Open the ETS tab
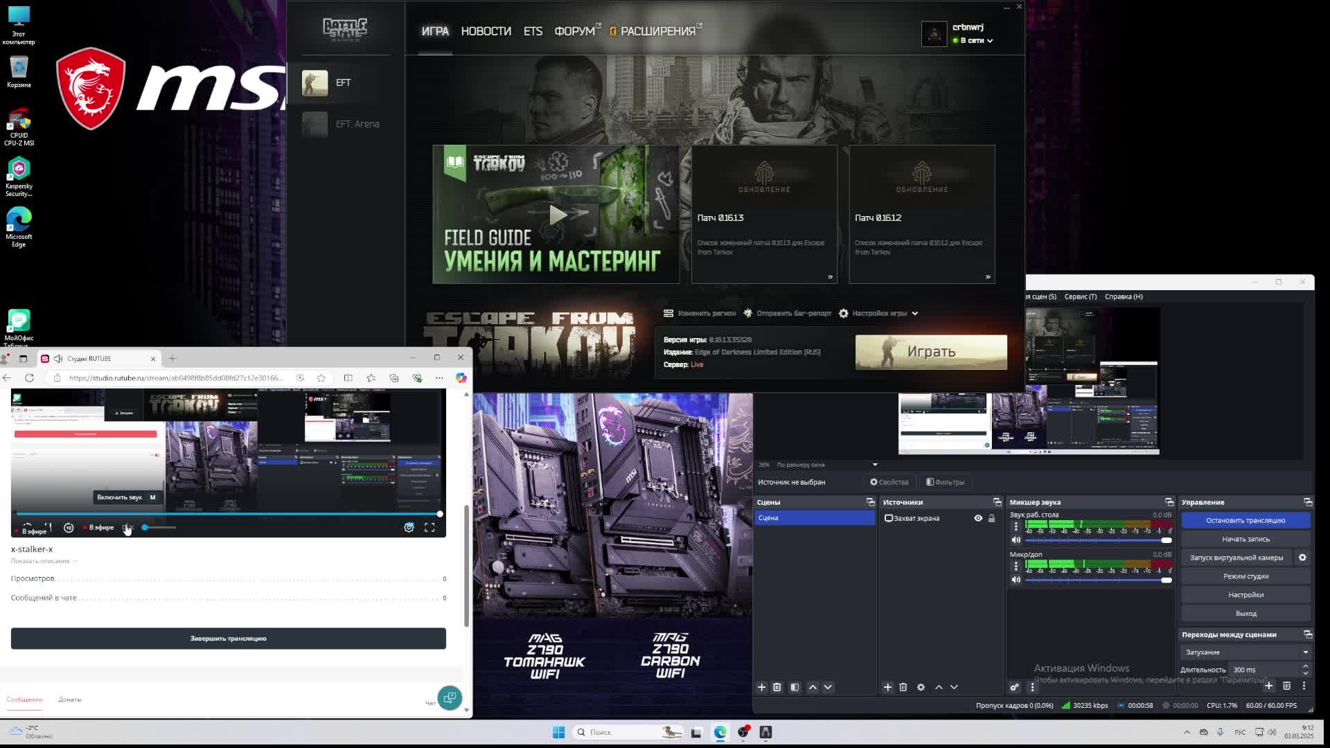Viewport: 1330px width, 748px height. click(x=533, y=31)
